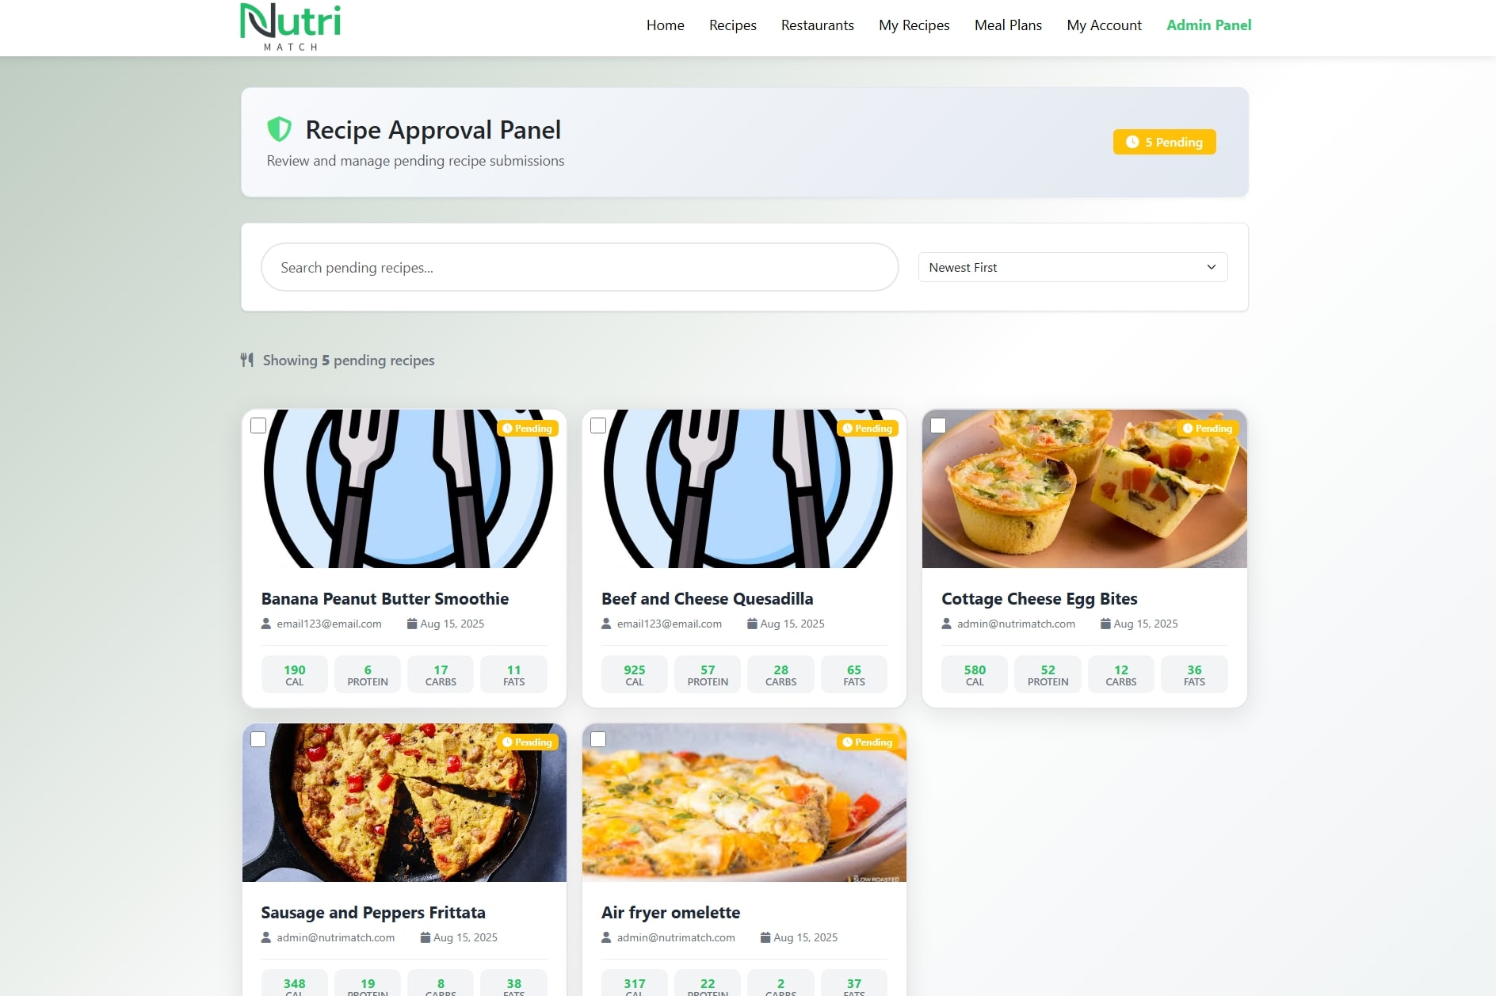Screen dimensions: 1496x996
Task: Click the chevron arrow of sort dropdown
Action: [1211, 267]
